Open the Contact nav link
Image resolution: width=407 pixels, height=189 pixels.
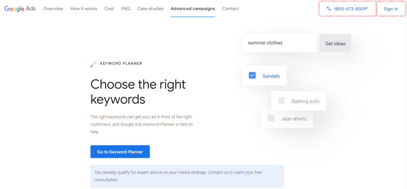click(230, 9)
